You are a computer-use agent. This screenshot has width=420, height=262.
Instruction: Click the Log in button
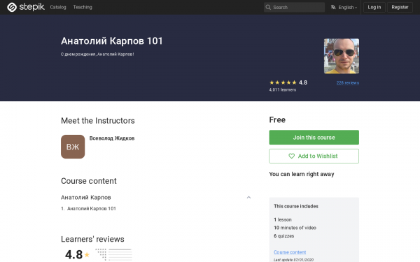coord(374,7)
